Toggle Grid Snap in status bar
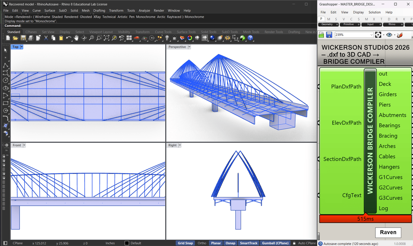The image size is (413, 246). [x=185, y=243]
